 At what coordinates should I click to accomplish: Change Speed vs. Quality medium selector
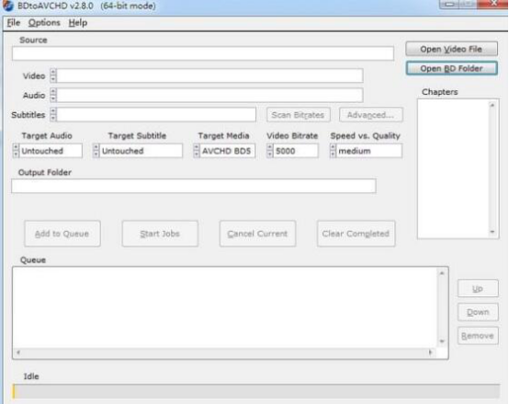point(367,151)
